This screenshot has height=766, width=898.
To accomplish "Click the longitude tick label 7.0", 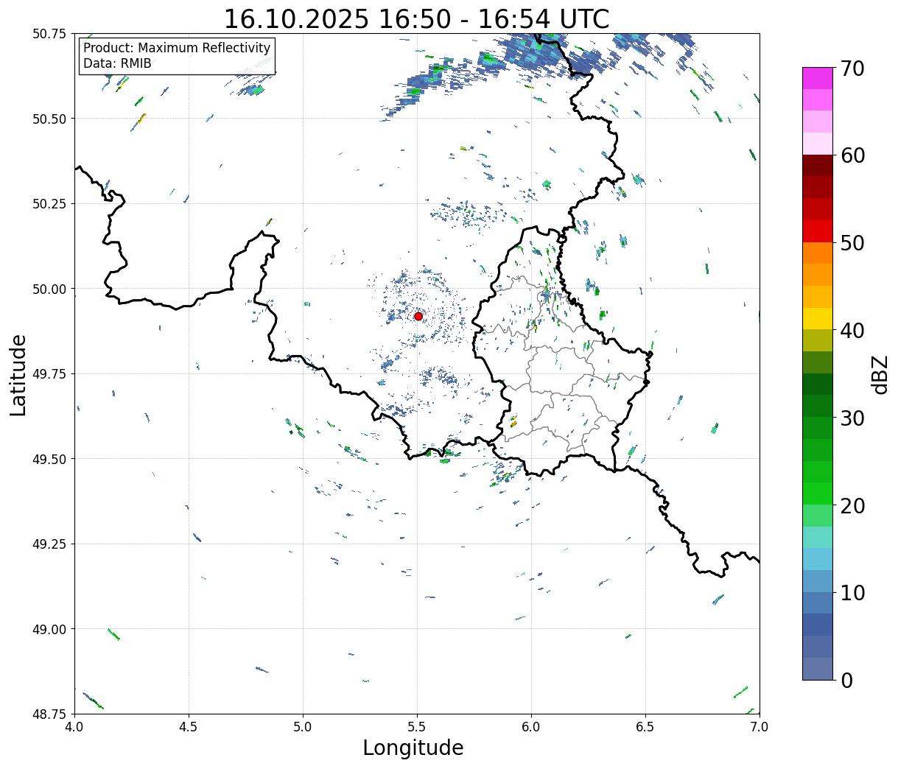I will tap(760, 727).
